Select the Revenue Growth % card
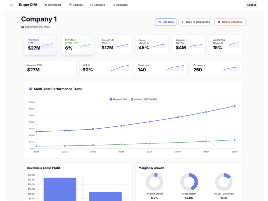Screen dimensions: 268x201 point(77,45)
